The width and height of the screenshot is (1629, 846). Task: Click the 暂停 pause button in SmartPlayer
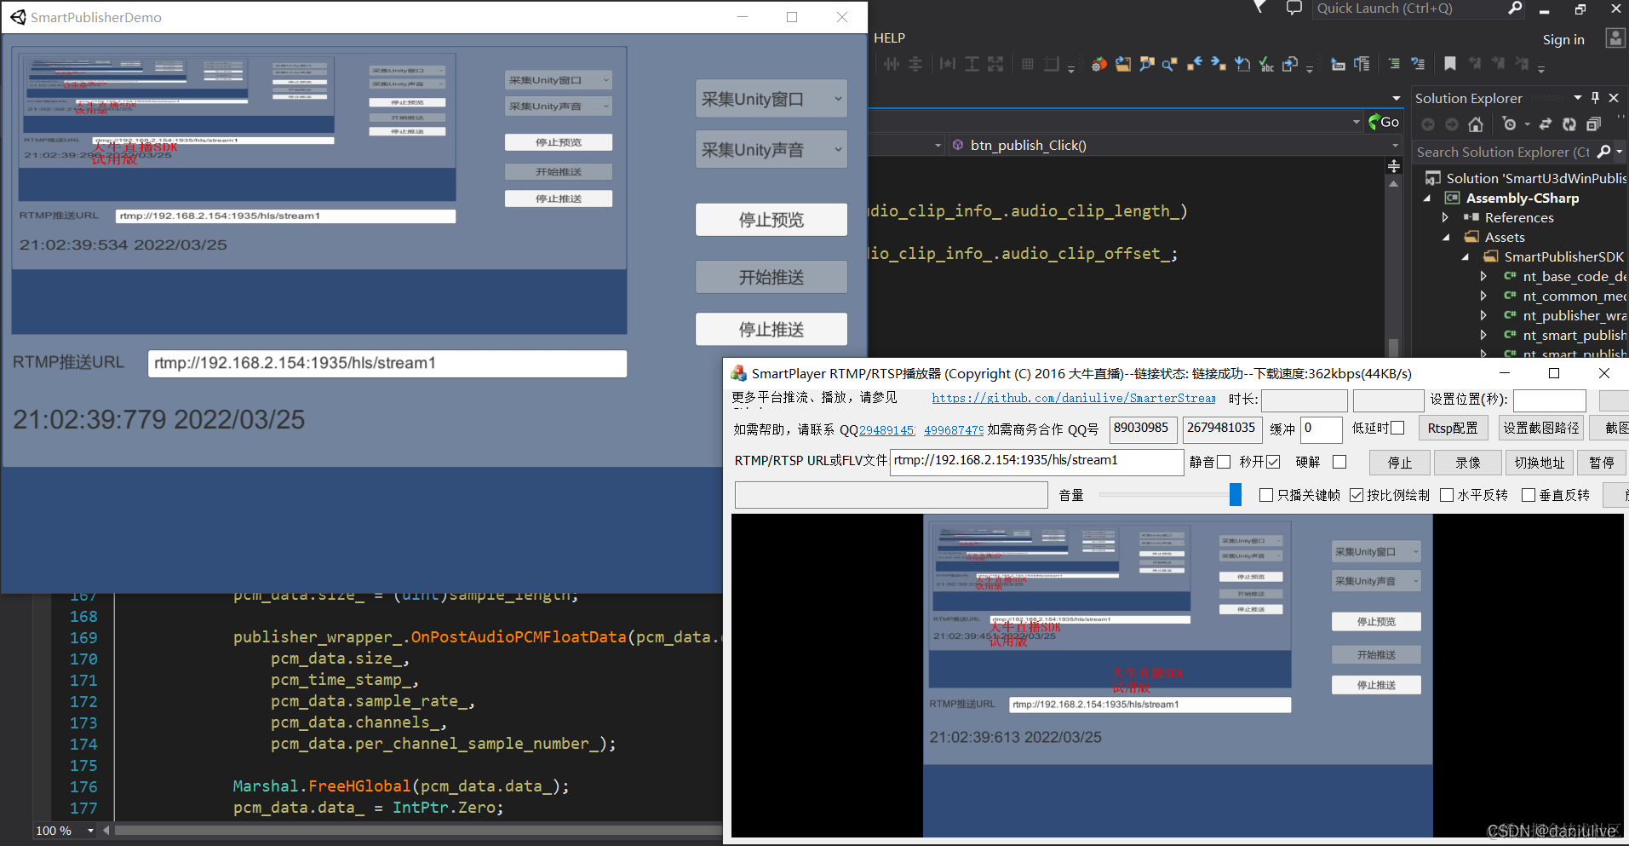coord(1602,463)
